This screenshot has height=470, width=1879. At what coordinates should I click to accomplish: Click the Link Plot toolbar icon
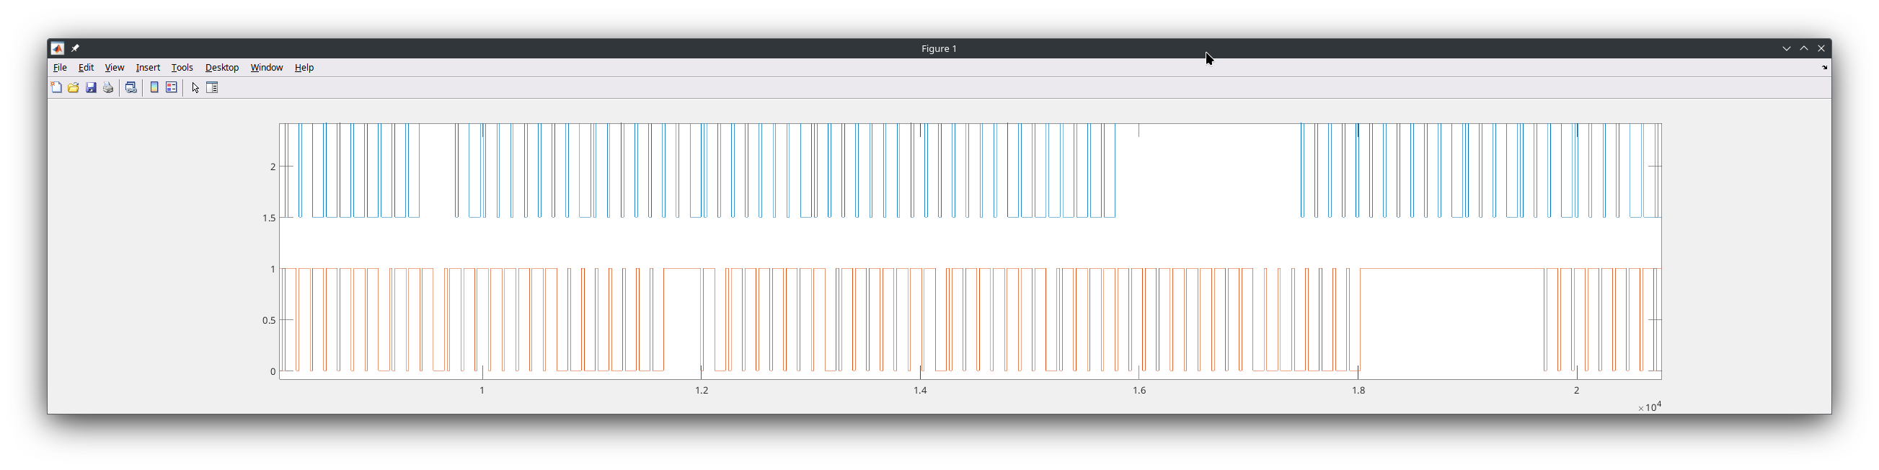pyautogui.click(x=131, y=87)
